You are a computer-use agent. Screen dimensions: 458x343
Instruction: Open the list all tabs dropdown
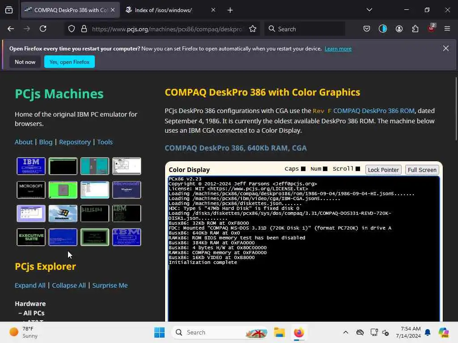point(369,10)
